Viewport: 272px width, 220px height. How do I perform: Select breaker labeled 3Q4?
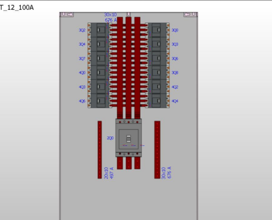(x=99, y=44)
